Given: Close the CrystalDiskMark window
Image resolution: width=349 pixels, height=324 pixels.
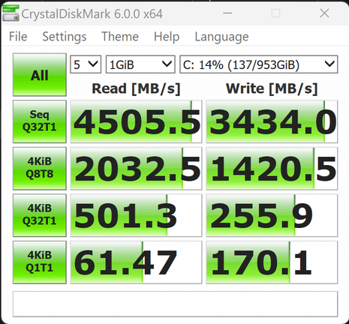Looking at the screenshot, I should pyautogui.click(x=324, y=13).
